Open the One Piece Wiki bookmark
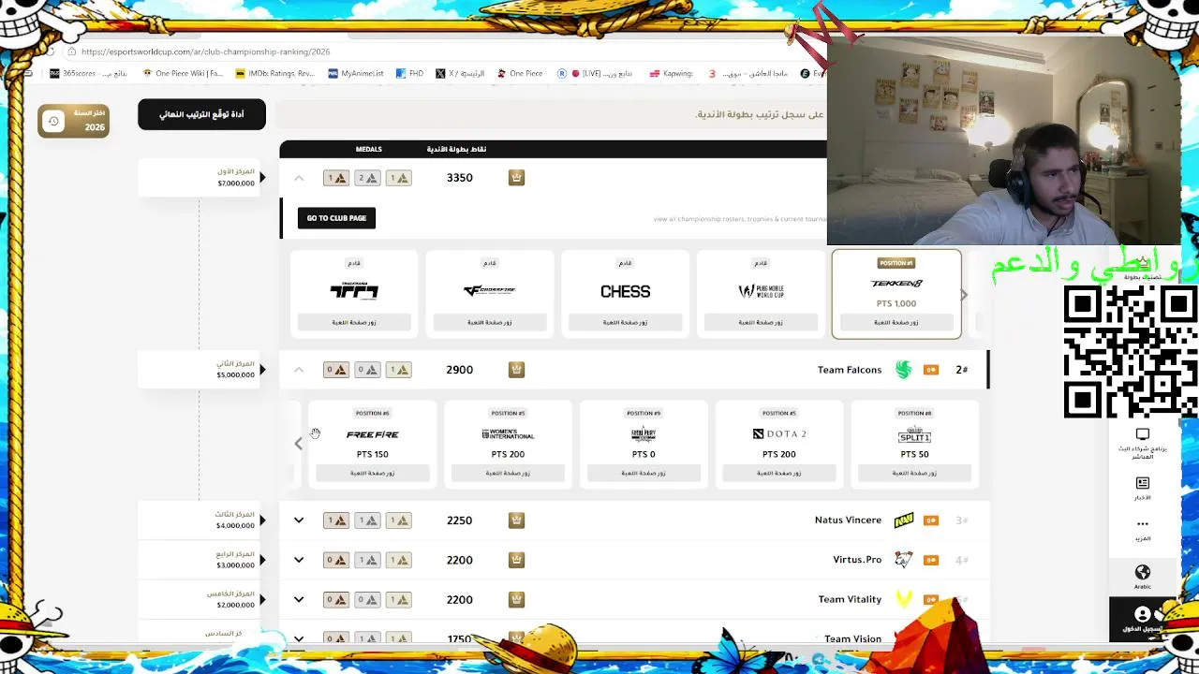This screenshot has width=1199, height=674. pyautogui.click(x=182, y=73)
